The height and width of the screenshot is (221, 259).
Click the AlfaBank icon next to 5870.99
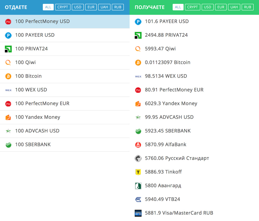[138, 144]
